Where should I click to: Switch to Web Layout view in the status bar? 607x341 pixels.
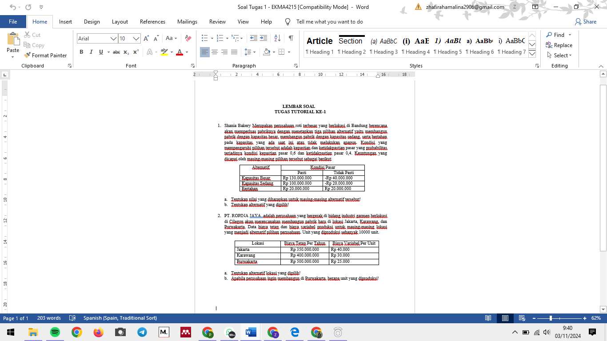(x=522, y=318)
